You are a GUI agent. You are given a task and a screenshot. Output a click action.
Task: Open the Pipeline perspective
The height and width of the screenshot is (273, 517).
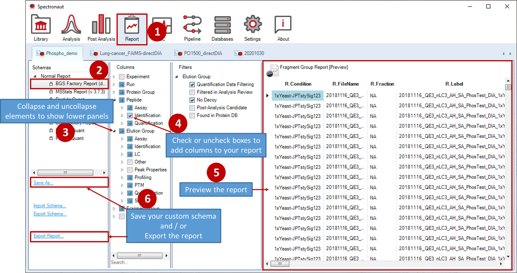(192, 28)
